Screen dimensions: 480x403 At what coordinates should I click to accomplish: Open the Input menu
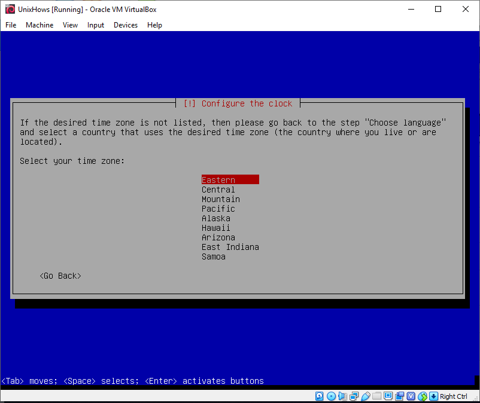(x=96, y=25)
